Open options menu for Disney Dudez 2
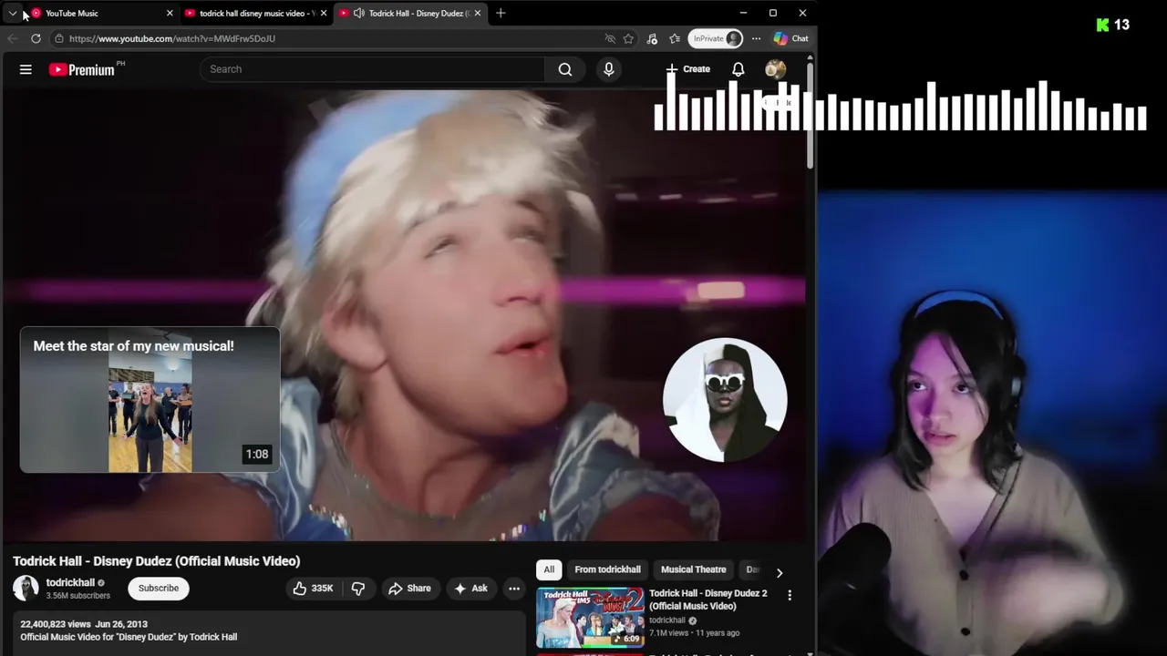 790,595
